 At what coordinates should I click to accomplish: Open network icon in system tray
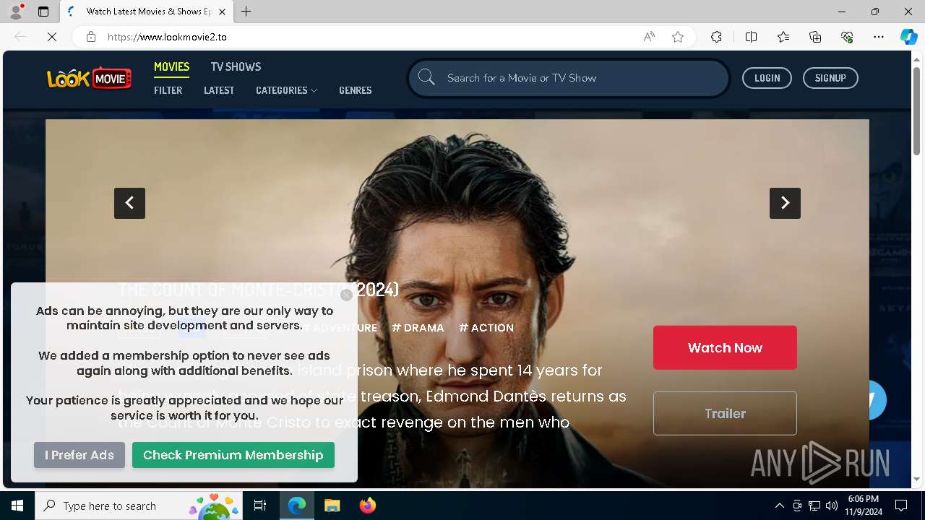(x=814, y=506)
